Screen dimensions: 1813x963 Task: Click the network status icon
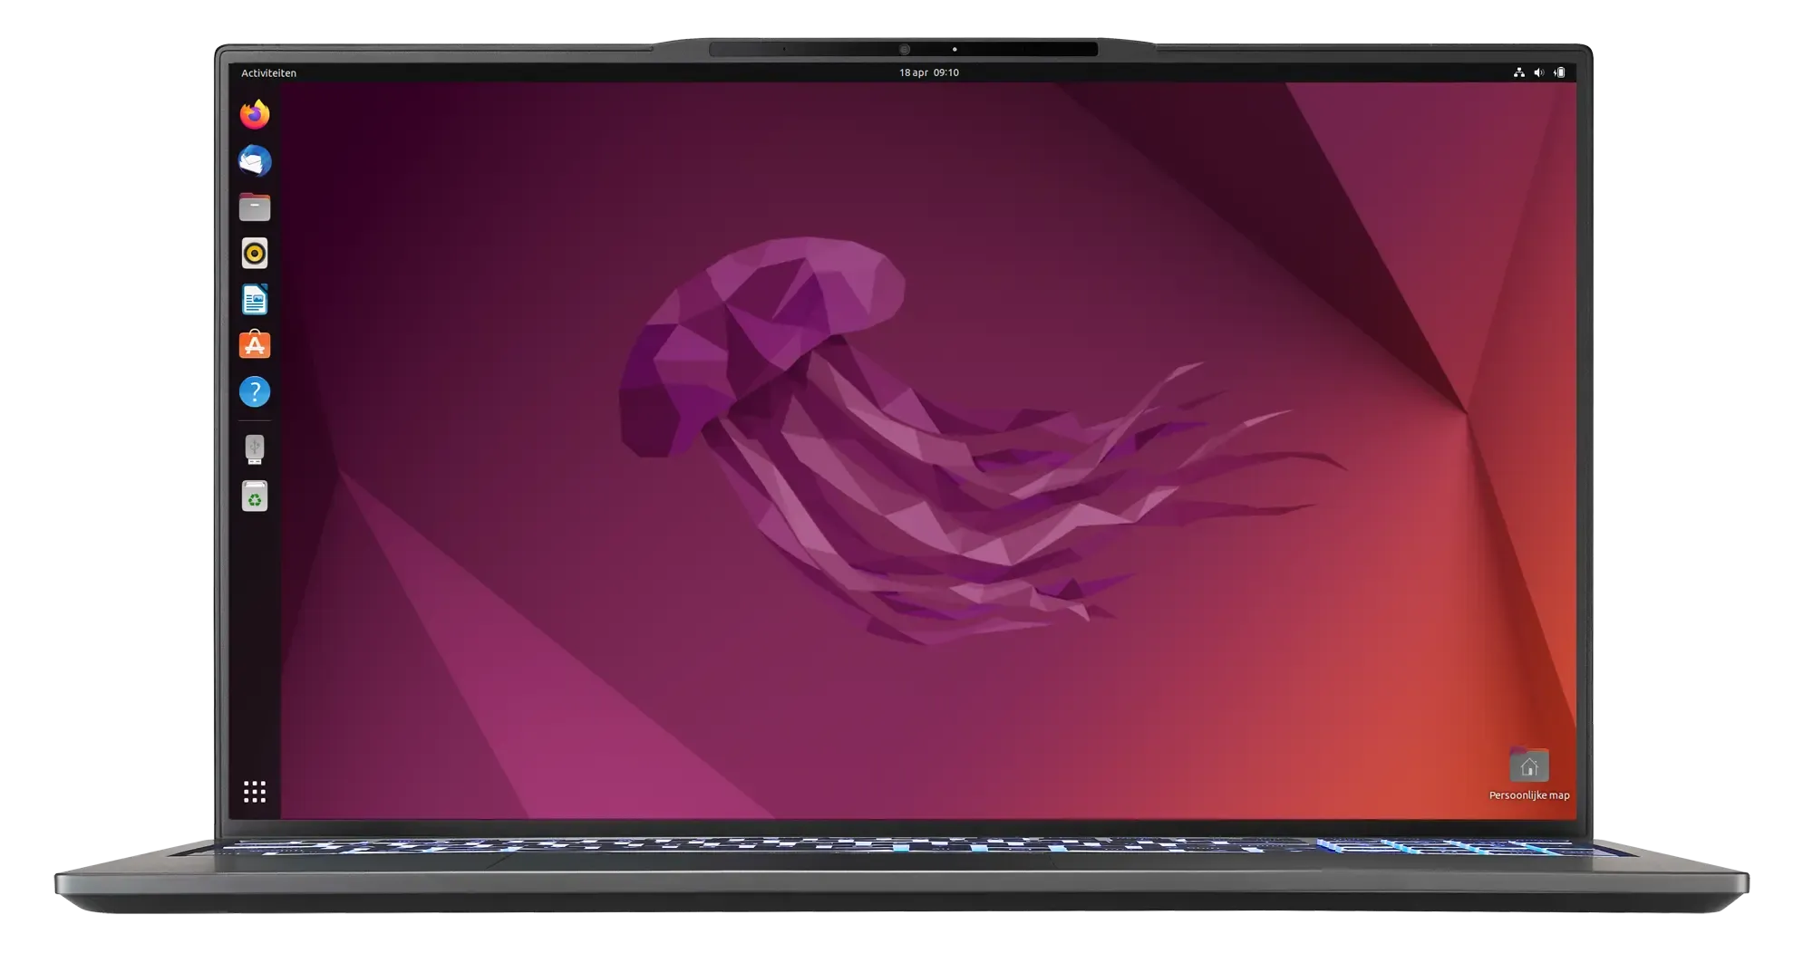(x=1519, y=72)
